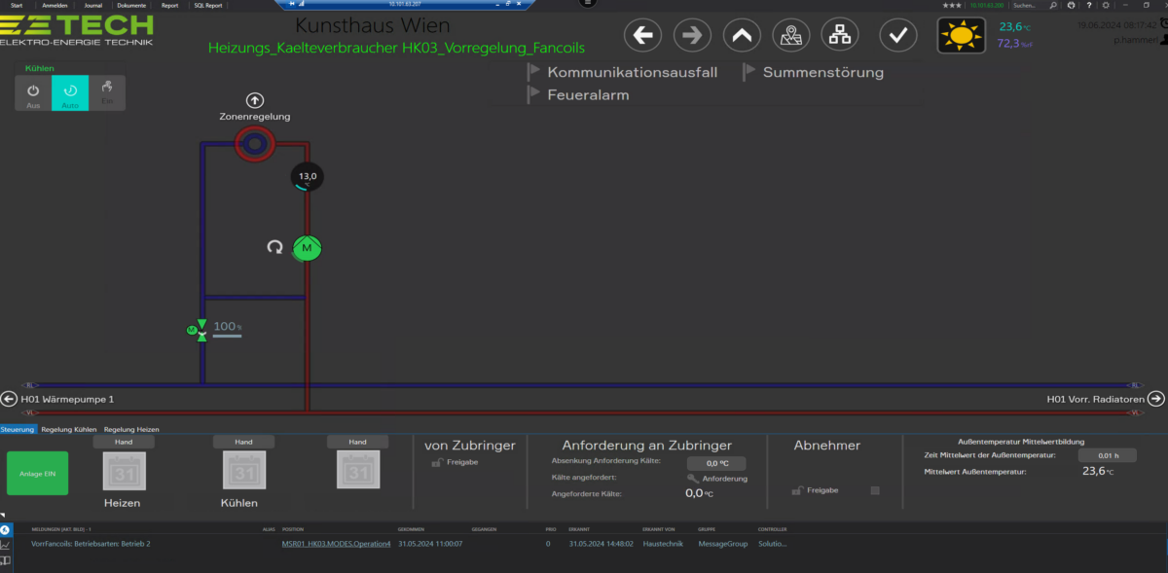The height and width of the screenshot is (573, 1168).
Task: Toggle the Abnehmer Freigabe checkbox
Action: click(x=875, y=490)
